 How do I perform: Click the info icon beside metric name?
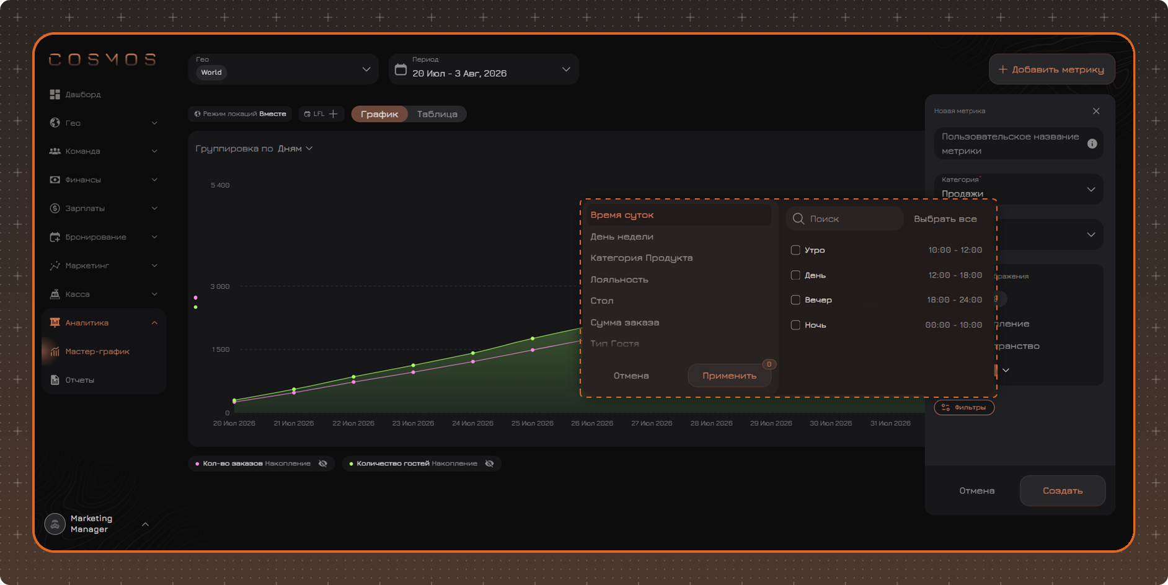coord(1092,144)
